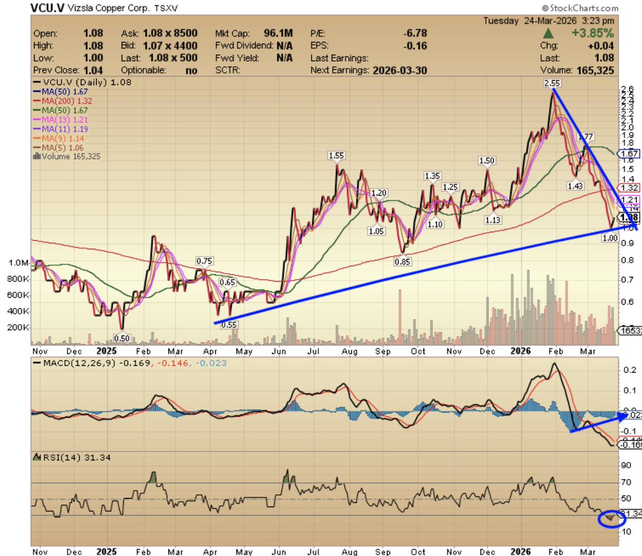
Task: Click the 1.0M volume axis label
Action: coord(19,263)
